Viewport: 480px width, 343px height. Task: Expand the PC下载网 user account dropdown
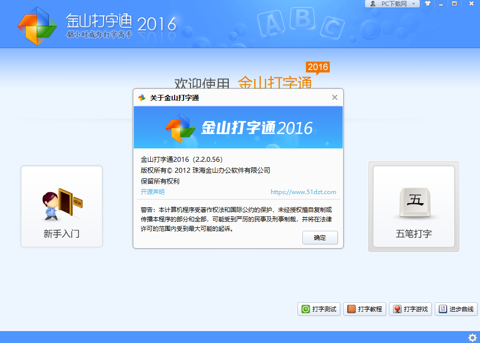[413, 4]
